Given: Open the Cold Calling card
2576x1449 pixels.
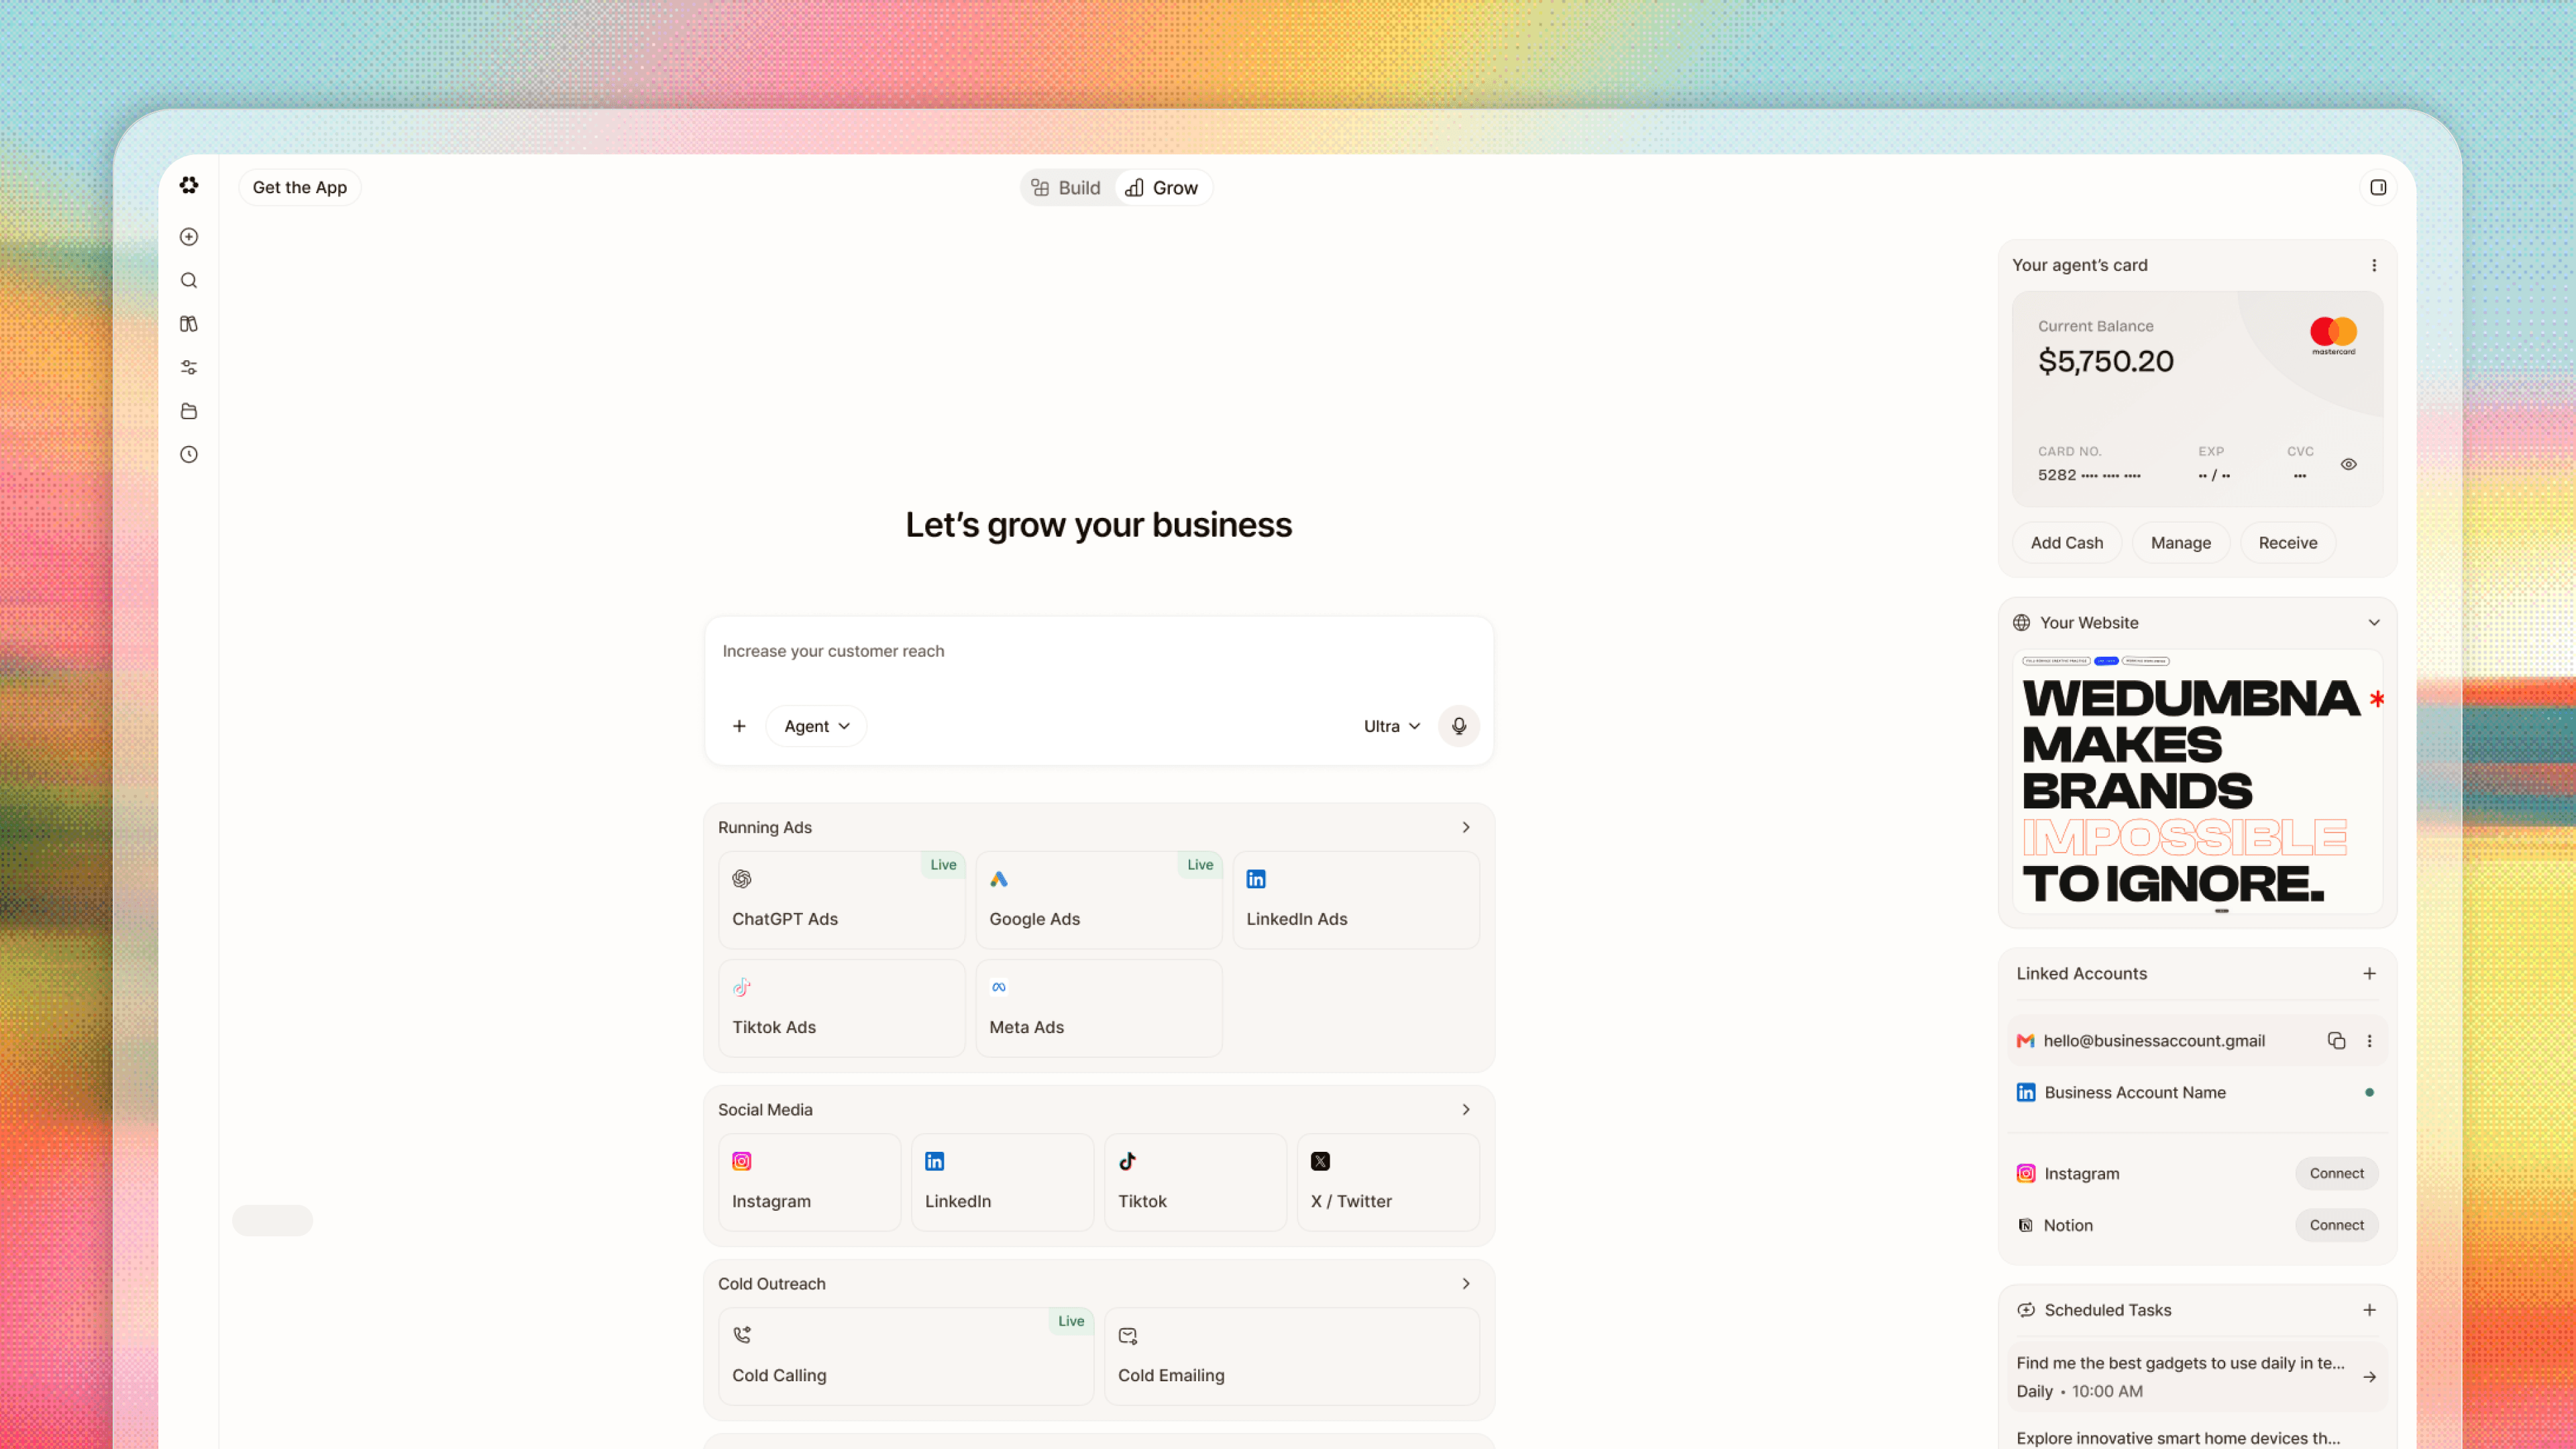Looking at the screenshot, I should pyautogui.click(x=906, y=1356).
